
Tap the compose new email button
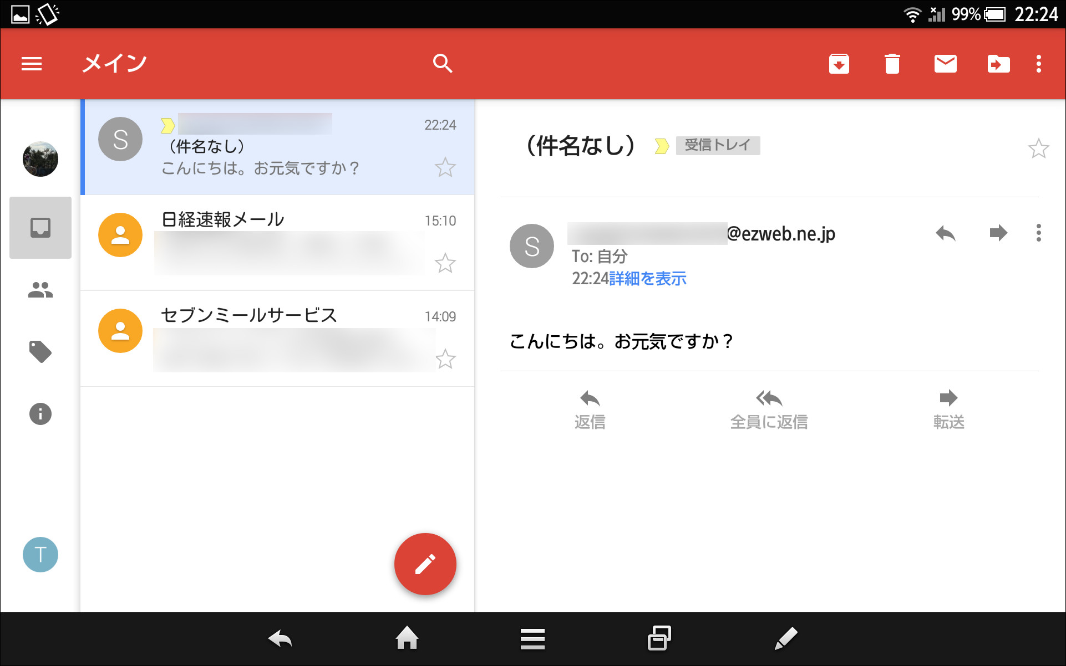[x=425, y=563]
